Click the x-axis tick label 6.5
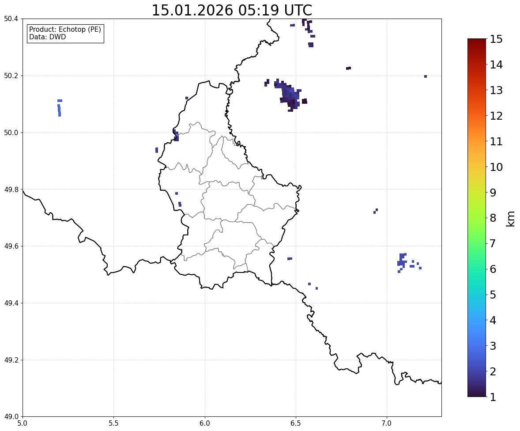 [x=296, y=423]
